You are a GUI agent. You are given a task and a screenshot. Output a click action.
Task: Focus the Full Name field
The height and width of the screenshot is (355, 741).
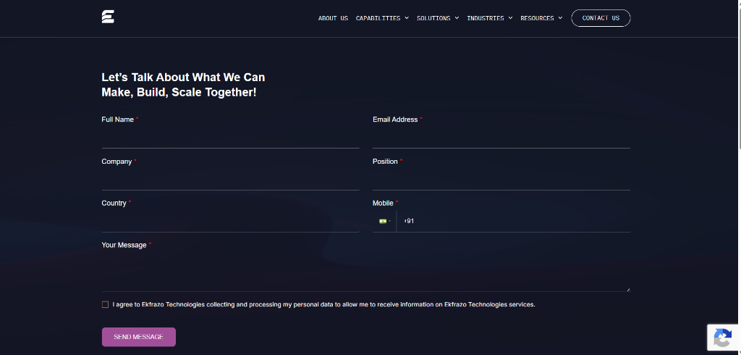[231, 138]
